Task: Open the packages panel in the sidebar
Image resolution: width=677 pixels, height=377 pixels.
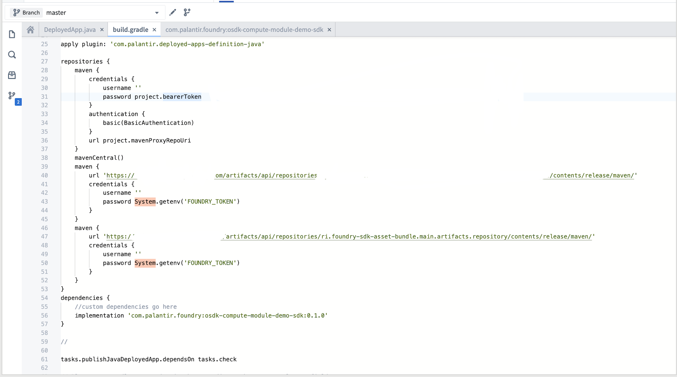Action: 12,75
